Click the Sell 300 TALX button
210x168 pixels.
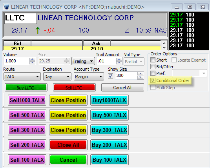point(27,130)
